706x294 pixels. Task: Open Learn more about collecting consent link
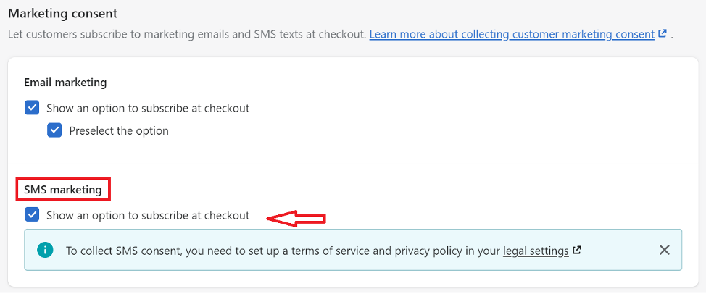[x=512, y=34]
